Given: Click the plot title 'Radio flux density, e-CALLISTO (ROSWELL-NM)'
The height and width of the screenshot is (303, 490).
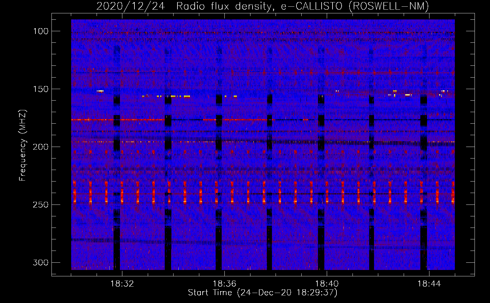Looking at the screenshot, I should pyautogui.click(x=303, y=6).
